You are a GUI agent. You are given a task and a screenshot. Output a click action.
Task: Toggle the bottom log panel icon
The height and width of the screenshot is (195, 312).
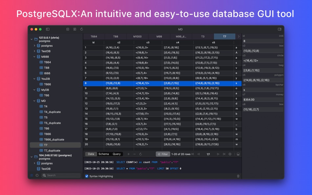(x=238, y=154)
